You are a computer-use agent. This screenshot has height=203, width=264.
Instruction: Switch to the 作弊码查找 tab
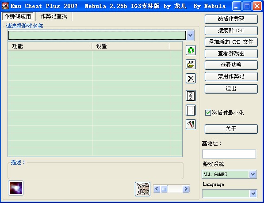[x=54, y=16]
